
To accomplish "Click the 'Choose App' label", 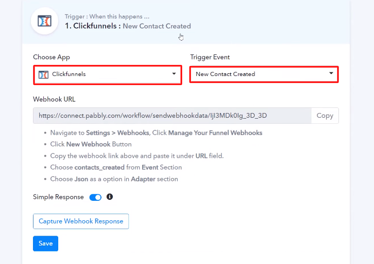I will click(52, 57).
